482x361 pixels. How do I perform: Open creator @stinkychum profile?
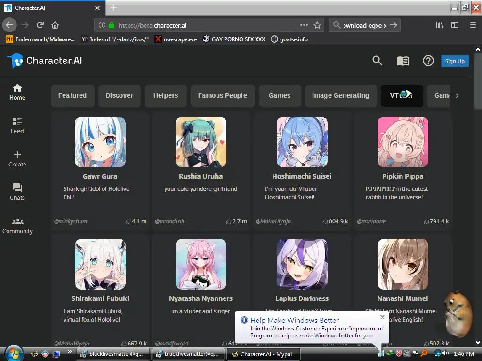71,221
